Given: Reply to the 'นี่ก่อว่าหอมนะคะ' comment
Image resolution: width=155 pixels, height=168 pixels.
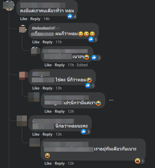Looking at the screenshot, I should 47,134.
